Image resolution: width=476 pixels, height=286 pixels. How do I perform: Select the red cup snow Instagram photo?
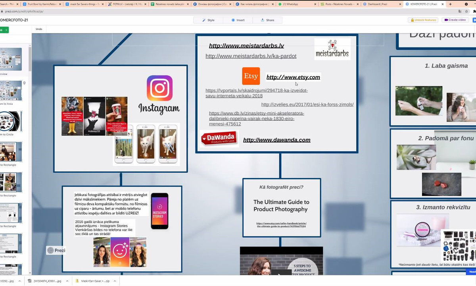click(x=94, y=116)
